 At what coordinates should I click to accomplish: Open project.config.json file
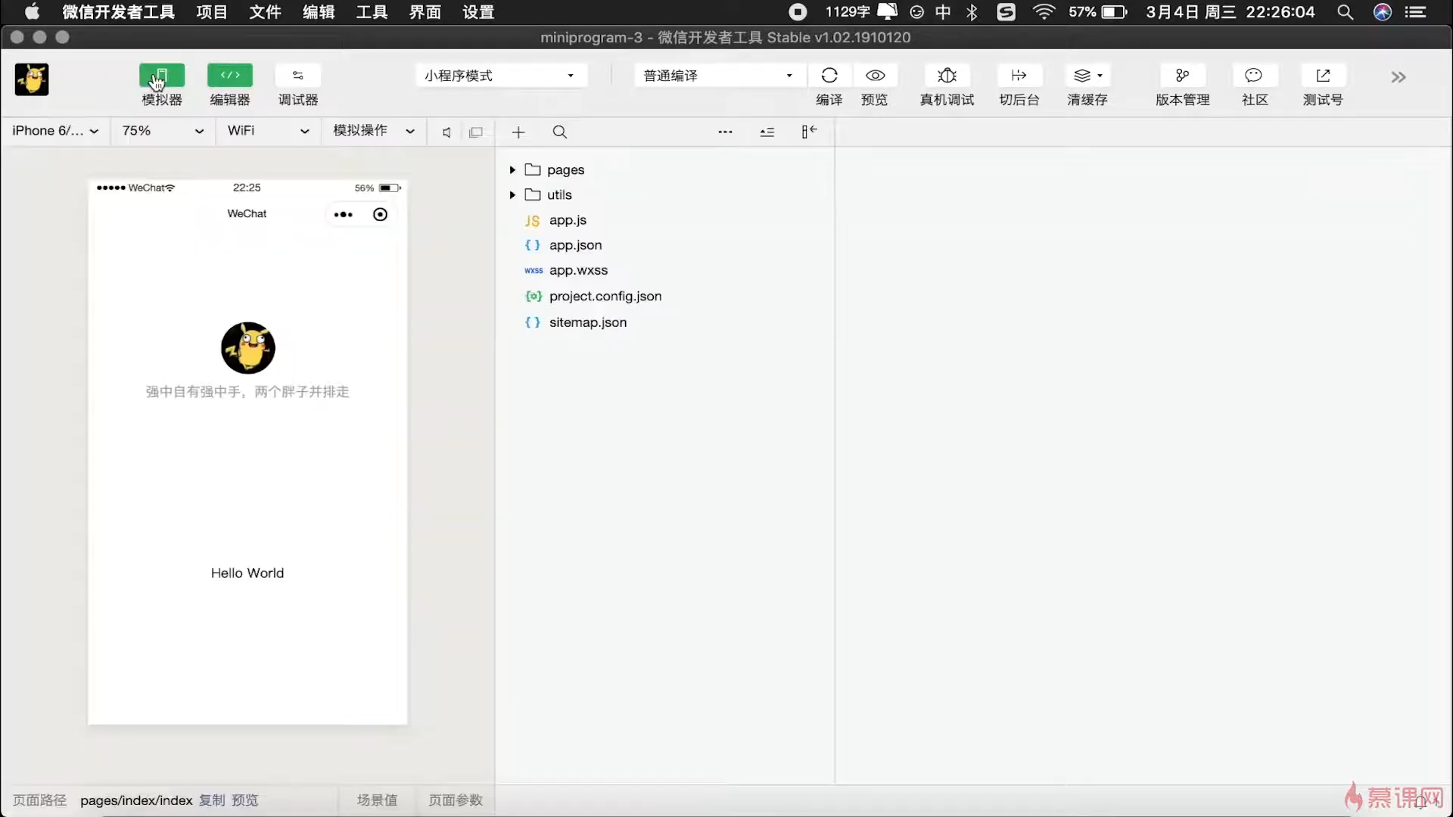click(605, 296)
